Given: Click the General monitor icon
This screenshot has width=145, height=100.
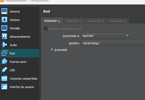Looking at the screenshot, I should pos(4,11).
